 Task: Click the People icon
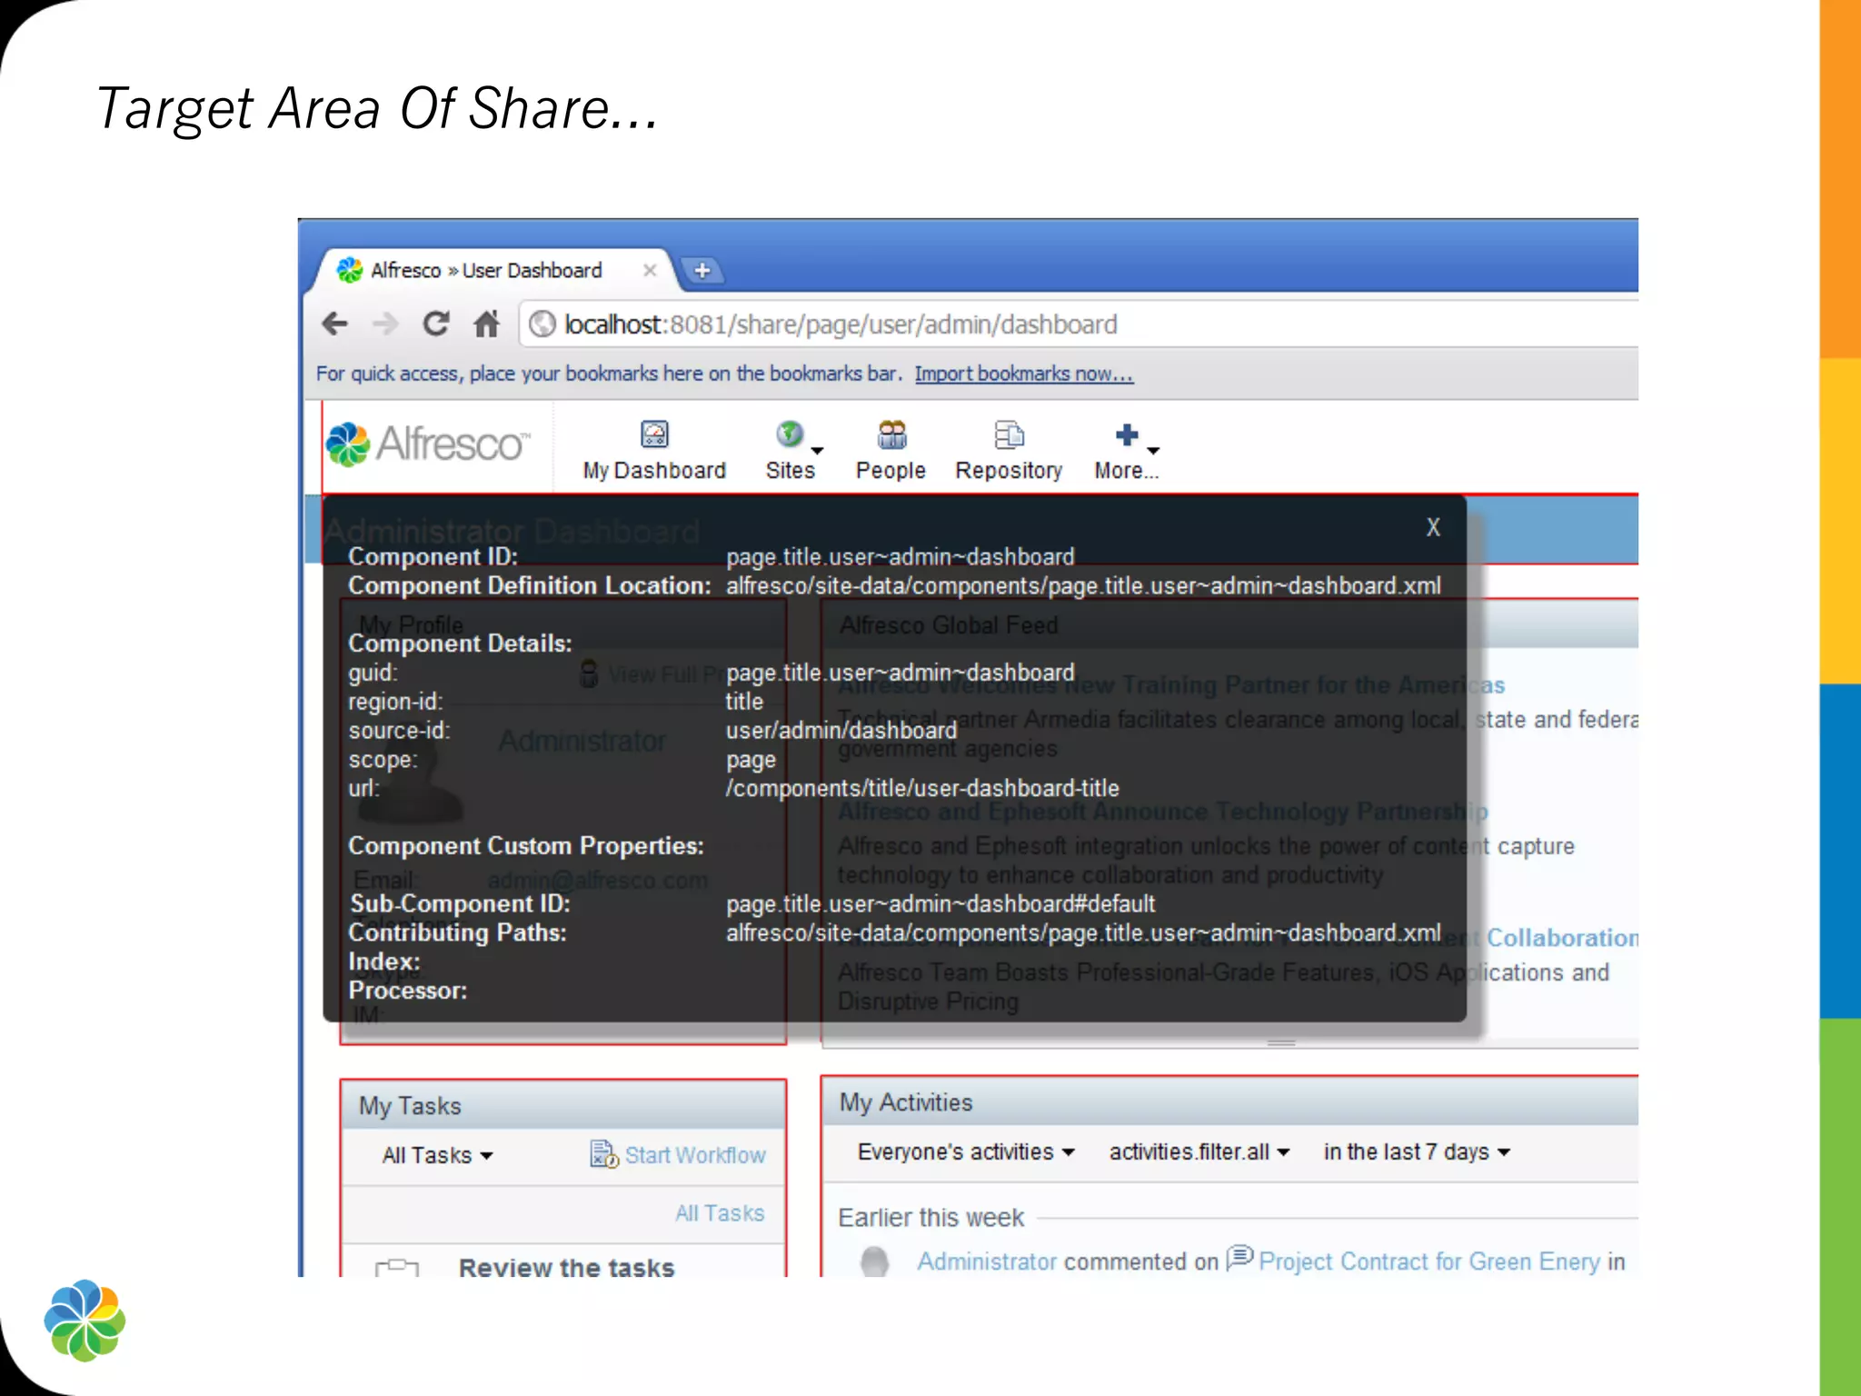point(891,434)
